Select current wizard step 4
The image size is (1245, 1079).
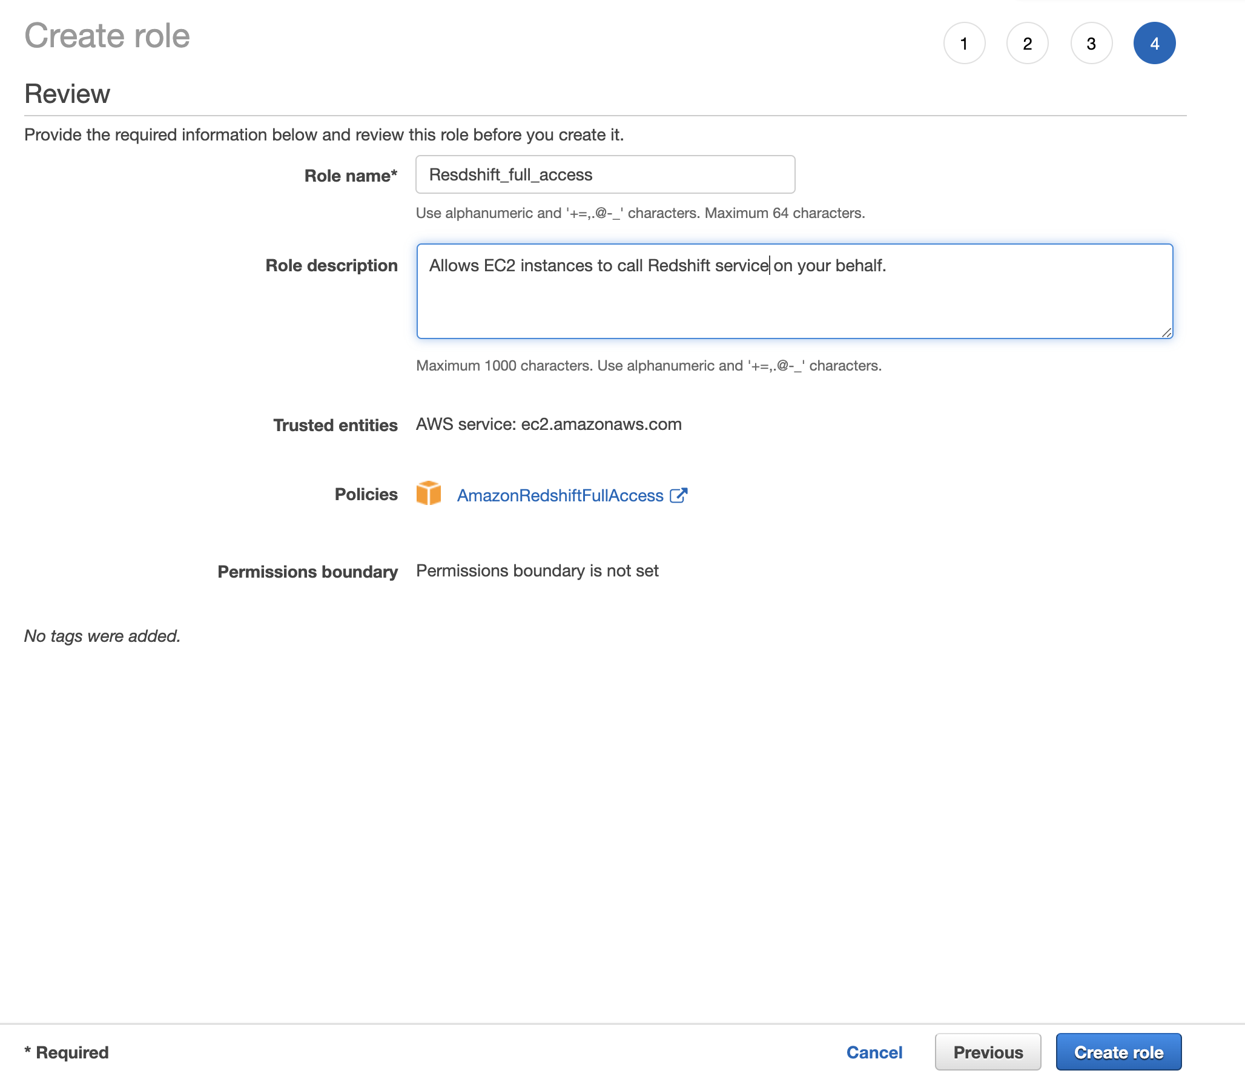tap(1155, 44)
